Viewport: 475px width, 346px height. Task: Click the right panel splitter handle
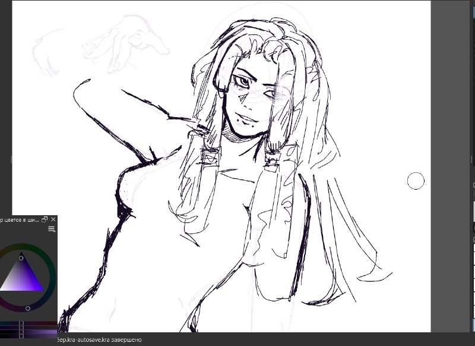click(472, 159)
